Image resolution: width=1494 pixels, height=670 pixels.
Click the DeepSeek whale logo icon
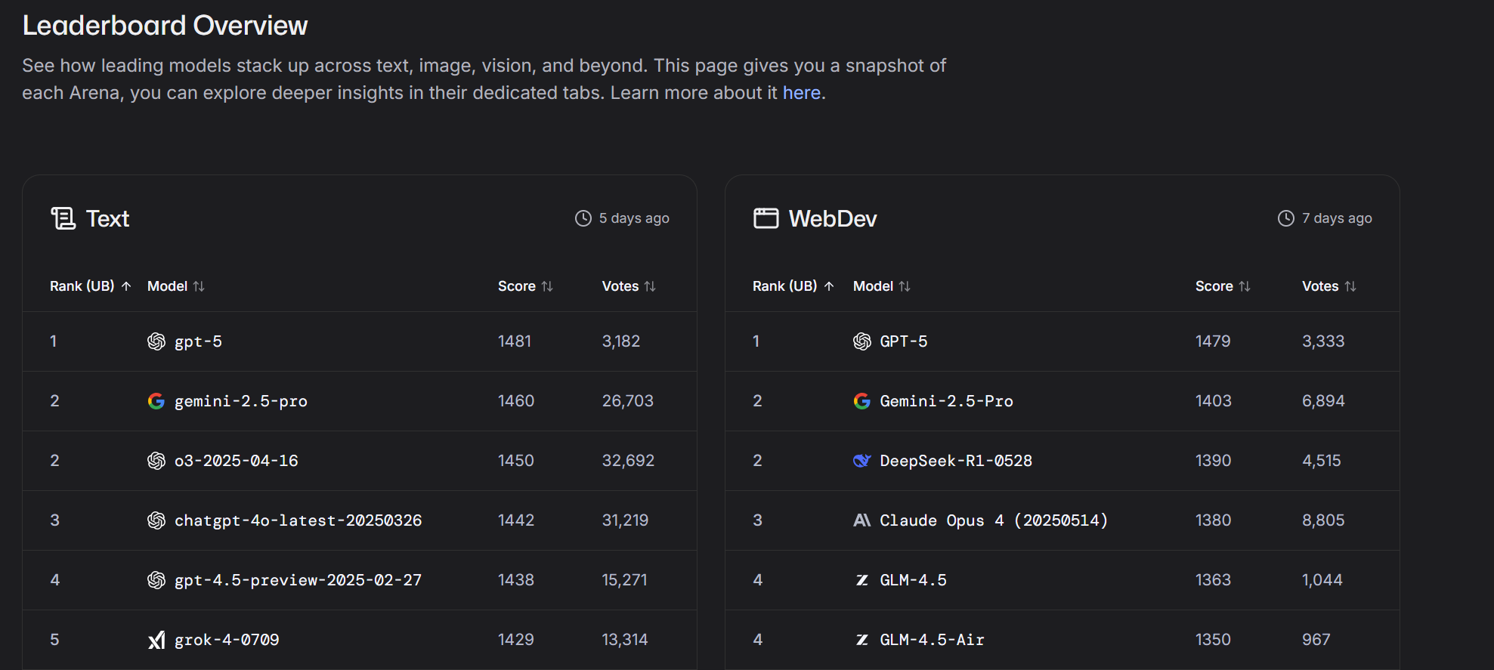[x=861, y=461]
